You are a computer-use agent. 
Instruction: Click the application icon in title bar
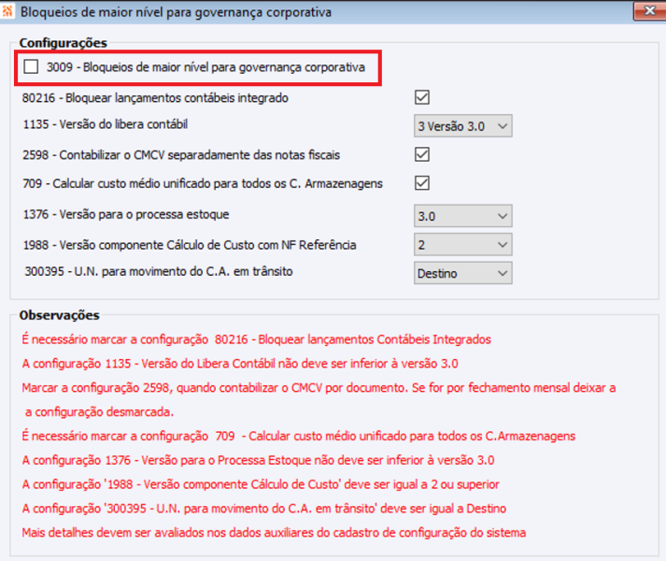click(7, 11)
